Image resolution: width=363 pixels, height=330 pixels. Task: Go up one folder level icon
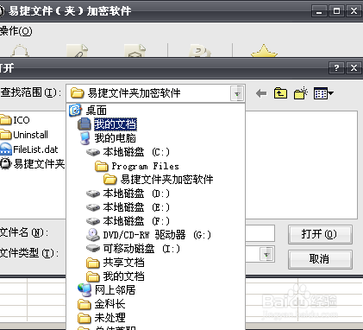pyautogui.click(x=280, y=93)
